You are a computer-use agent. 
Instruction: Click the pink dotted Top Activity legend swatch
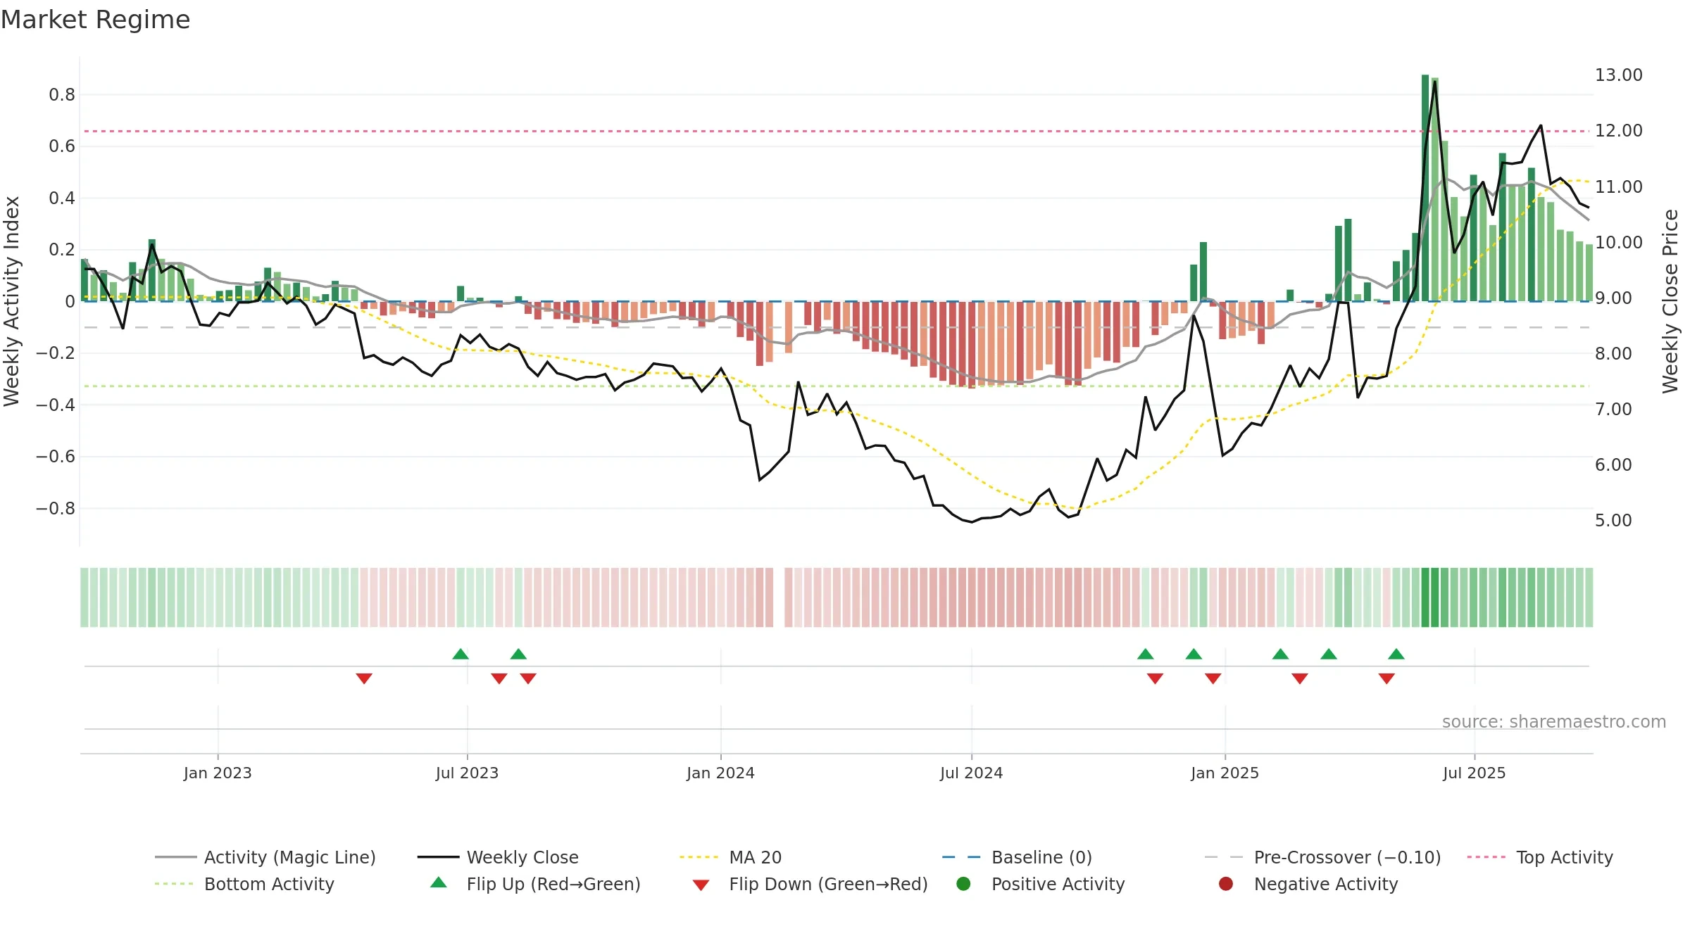(x=1487, y=857)
